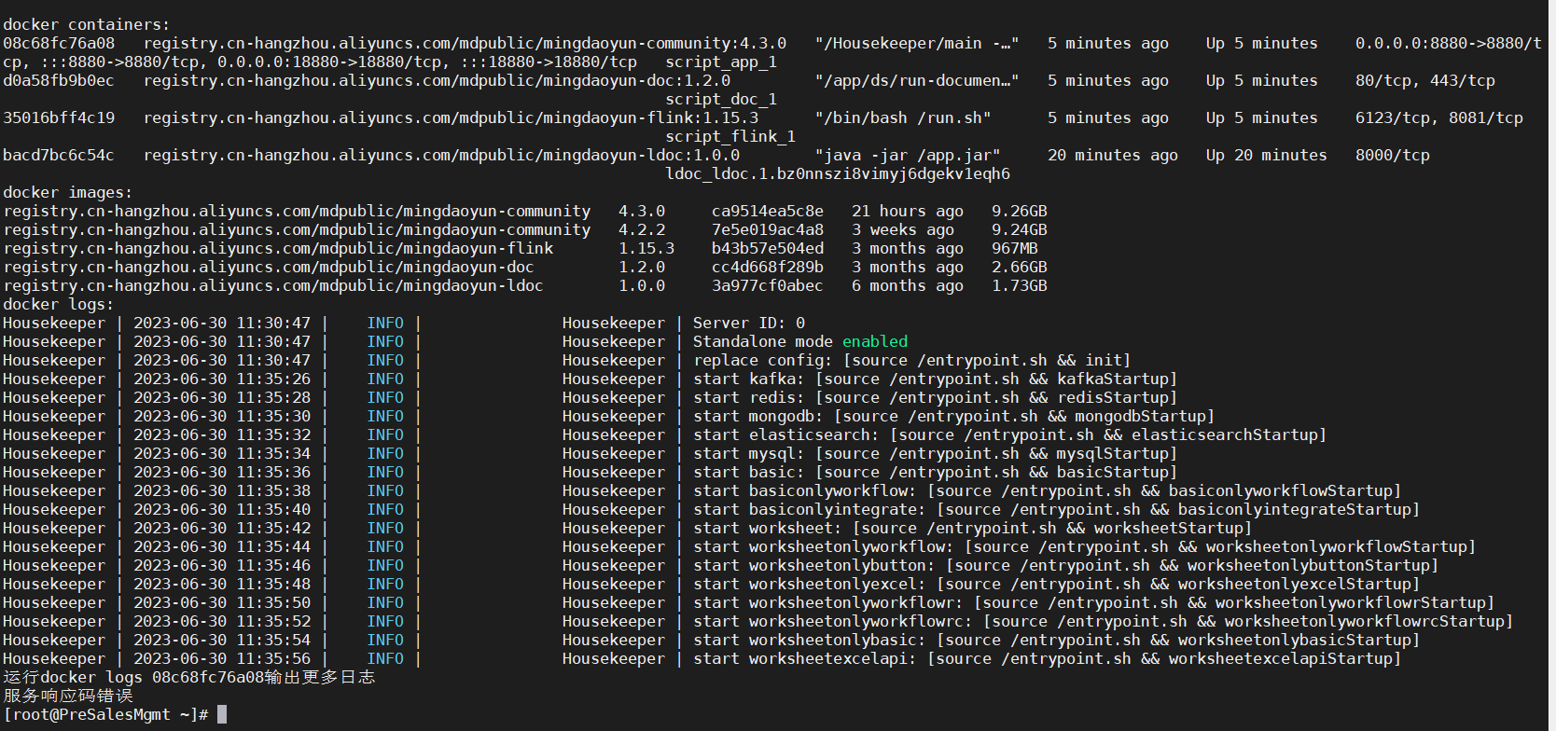Click the timestamp 2023-06-30 11:35:56
Image resolution: width=1556 pixels, height=731 pixels.
point(222,658)
